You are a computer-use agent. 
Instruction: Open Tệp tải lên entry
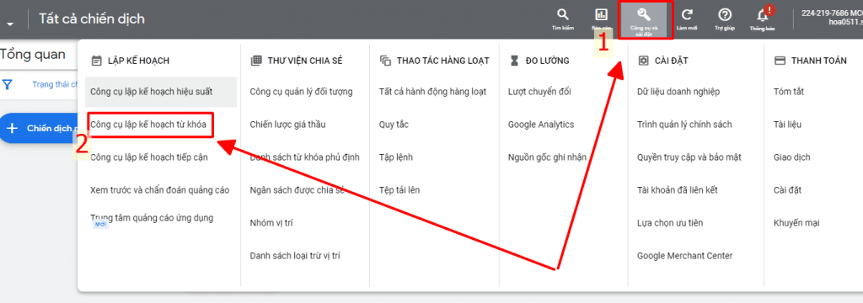tap(399, 190)
